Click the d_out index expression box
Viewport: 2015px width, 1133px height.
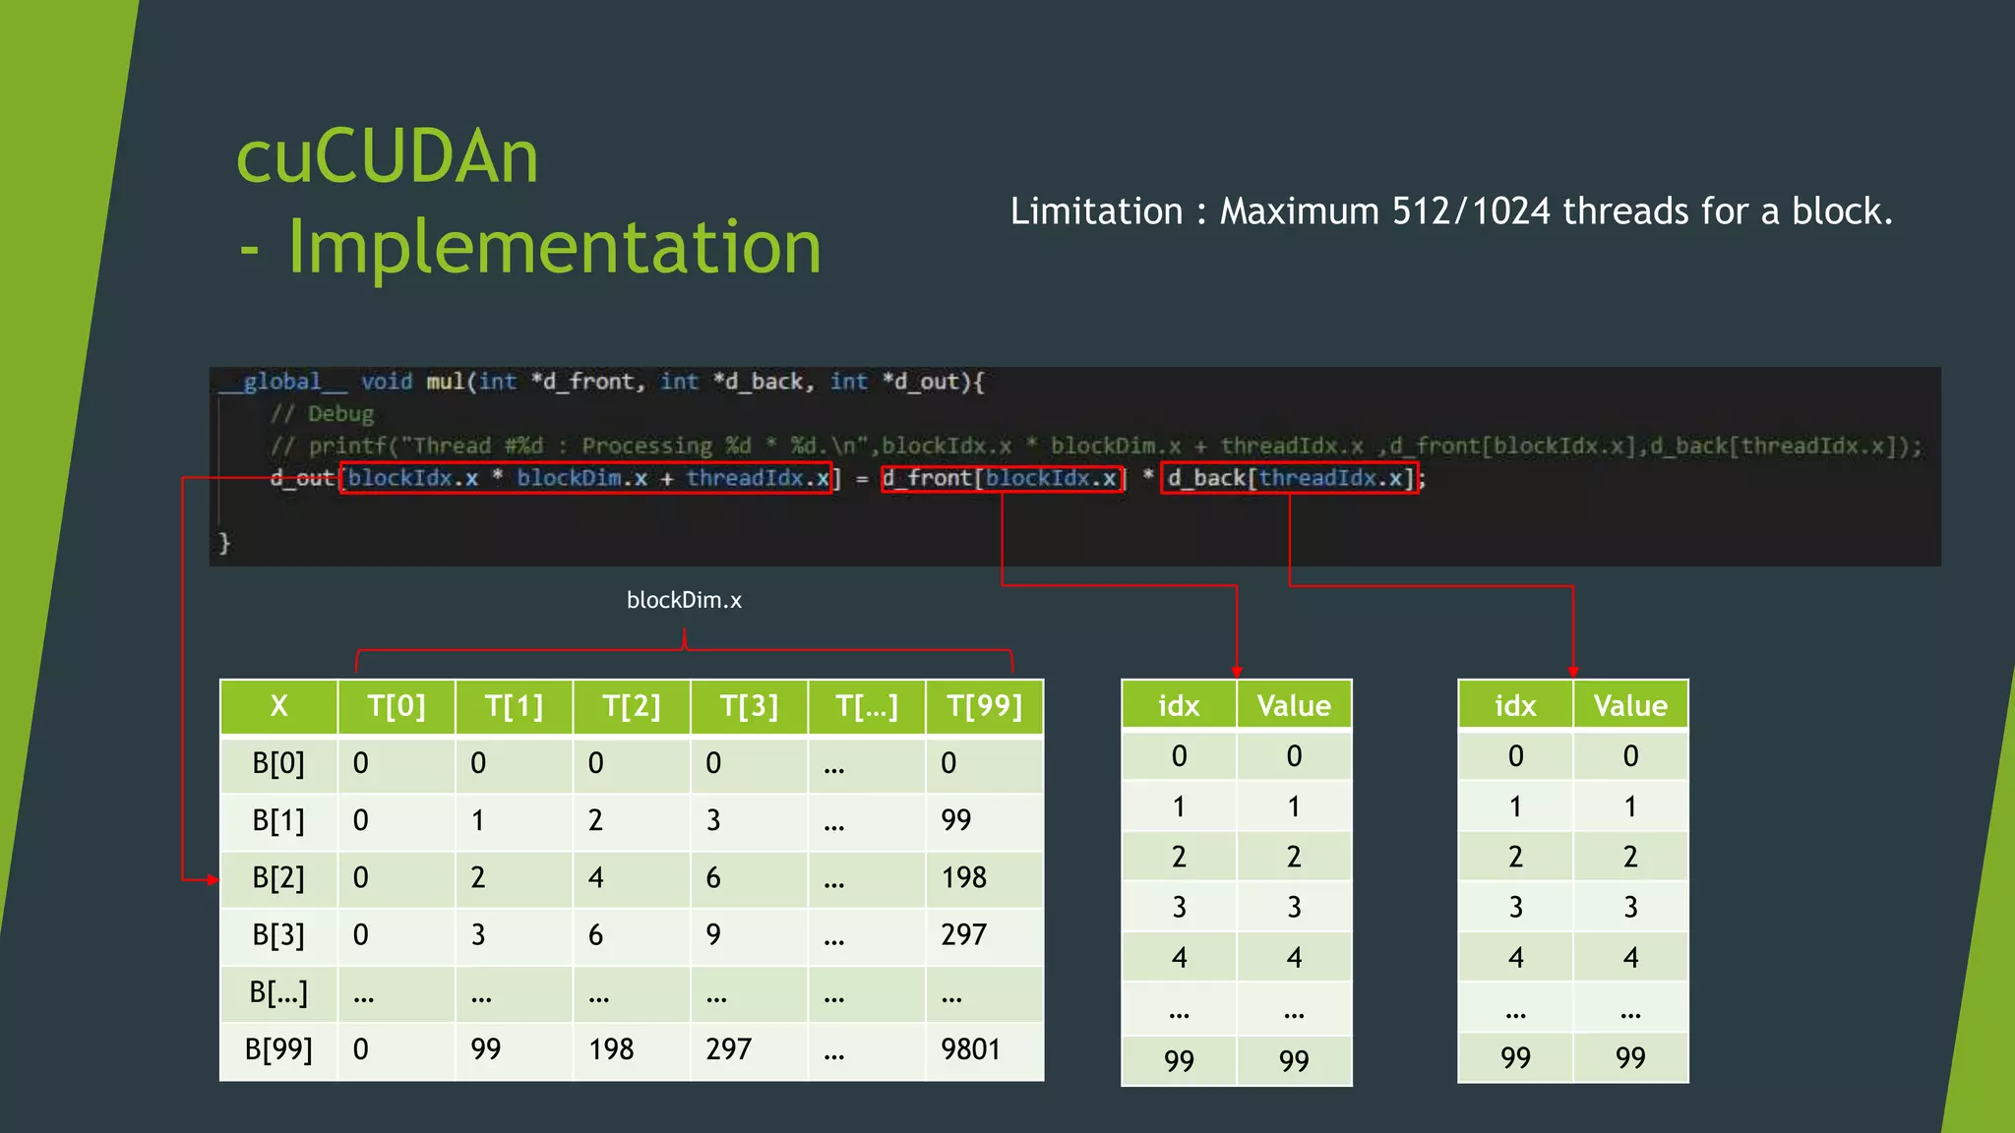point(586,479)
